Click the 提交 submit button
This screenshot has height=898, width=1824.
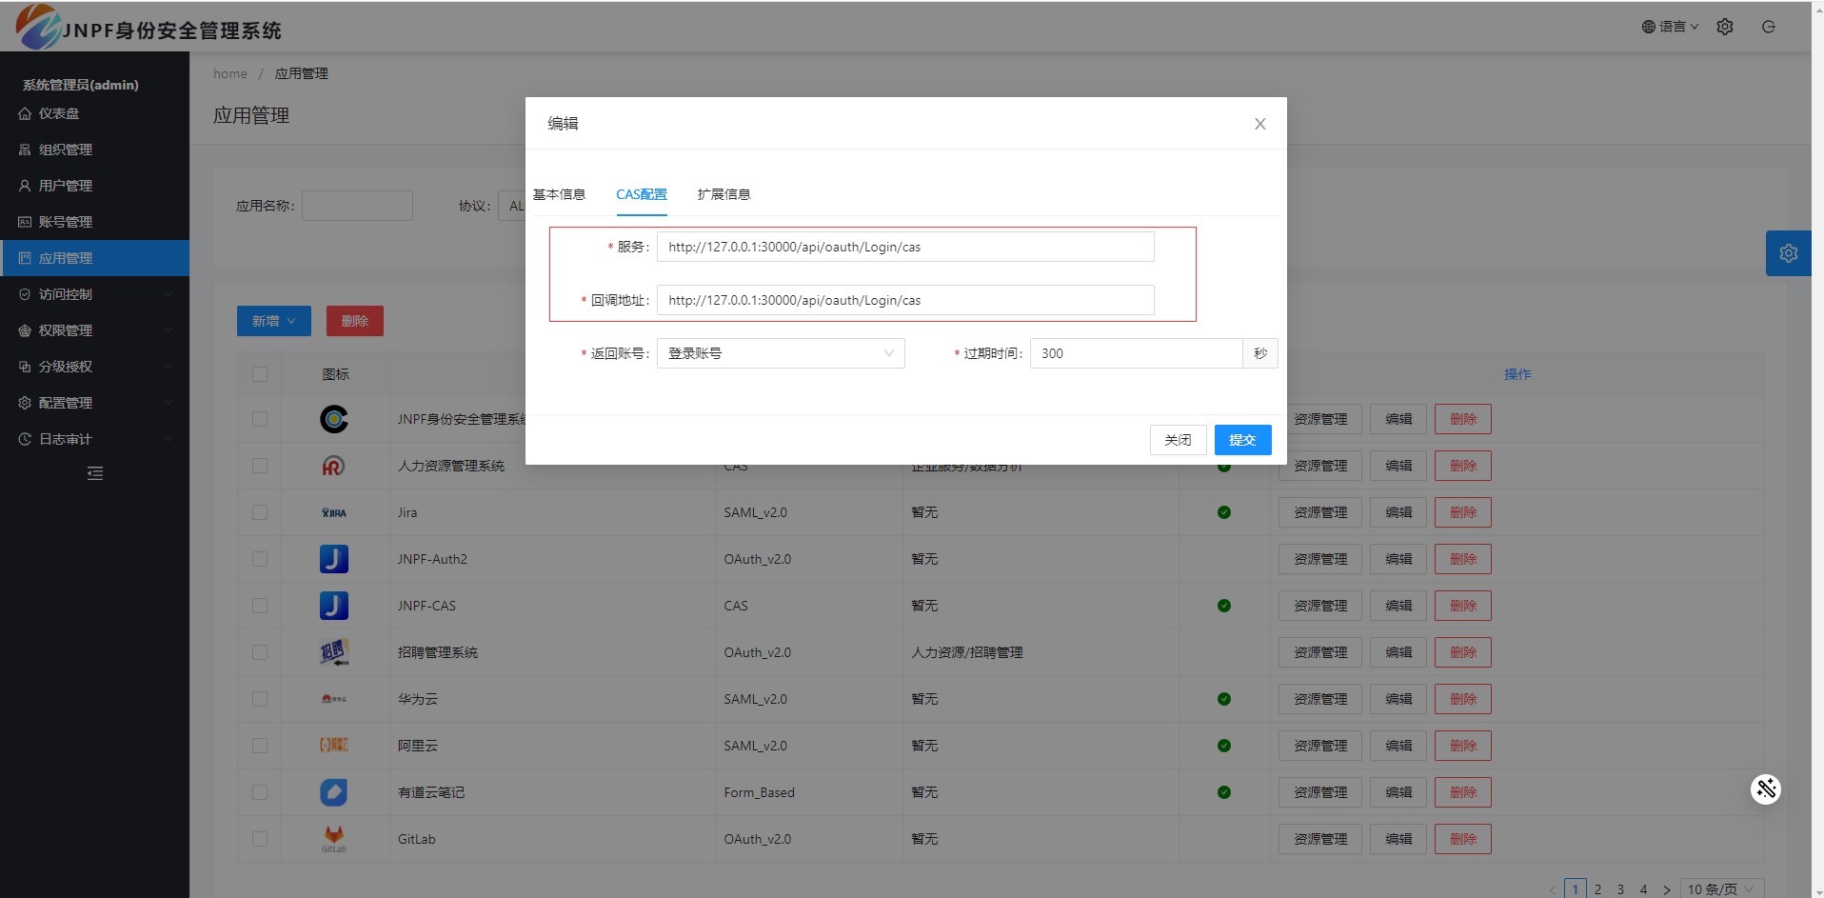[x=1242, y=440]
